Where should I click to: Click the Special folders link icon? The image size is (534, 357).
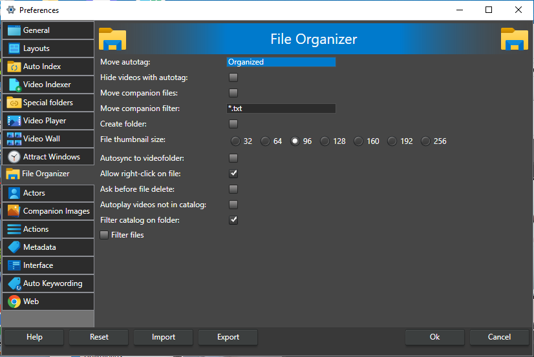click(x=14, y=103)
